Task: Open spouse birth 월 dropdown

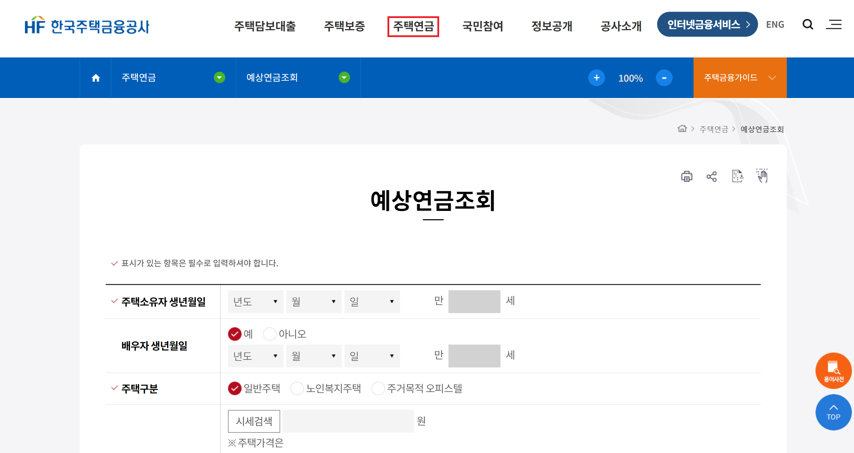Action: click(x=314, y=356)
